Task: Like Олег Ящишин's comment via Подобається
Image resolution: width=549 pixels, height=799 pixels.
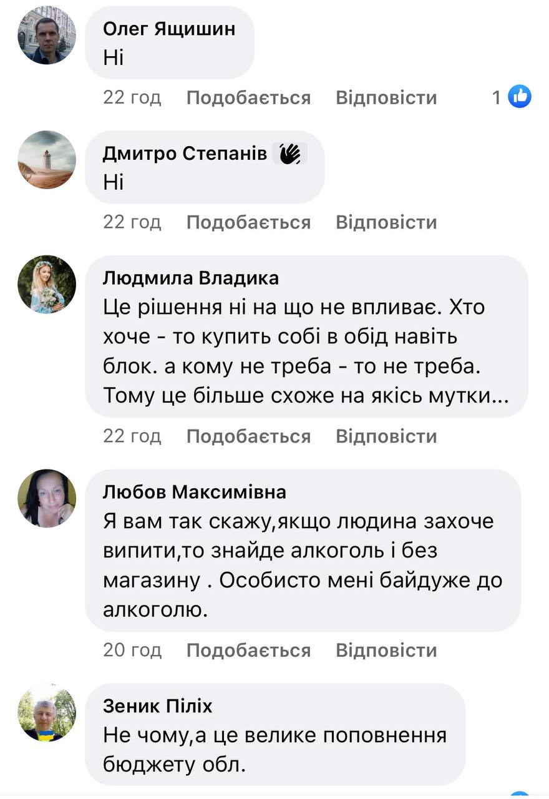Action: [x=248, y=97]
